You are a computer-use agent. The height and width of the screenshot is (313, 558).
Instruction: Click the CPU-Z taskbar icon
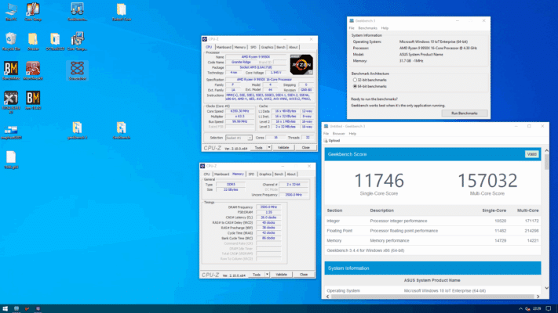[38, 309]
